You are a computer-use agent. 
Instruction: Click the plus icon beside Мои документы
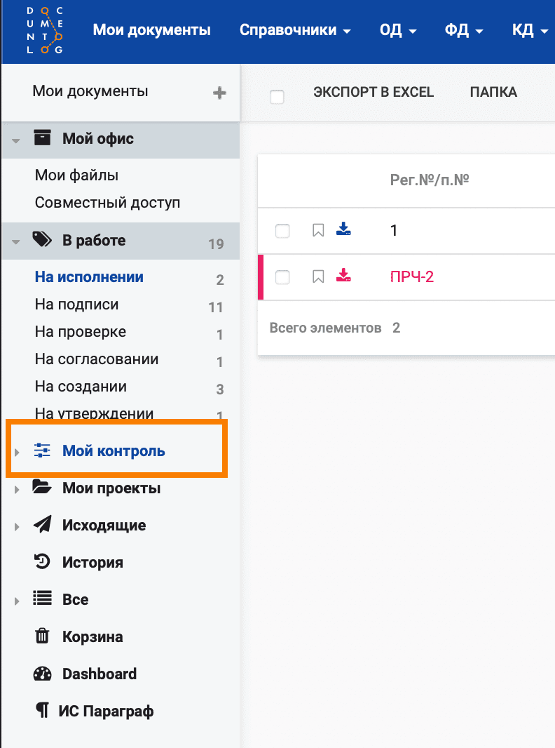pos(219,93)
